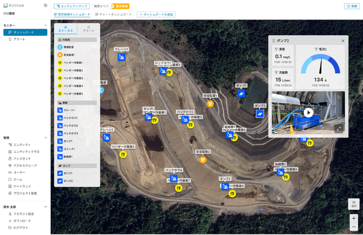This screenshot has height=235, width=363.
Task: Toggle the 関東エリア / 東京現場 switch
Action: [112, 6]
